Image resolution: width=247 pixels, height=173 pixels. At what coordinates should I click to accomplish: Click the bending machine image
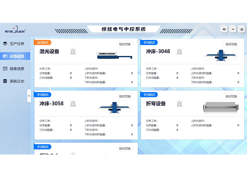click(221, 107)
